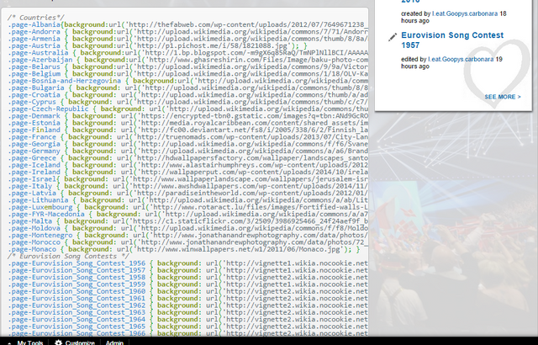Screen dimensions: 538x345
Task: Open I.eat.Goopys.carbonara profile after 'edited by'
Action: click(461, 60)
